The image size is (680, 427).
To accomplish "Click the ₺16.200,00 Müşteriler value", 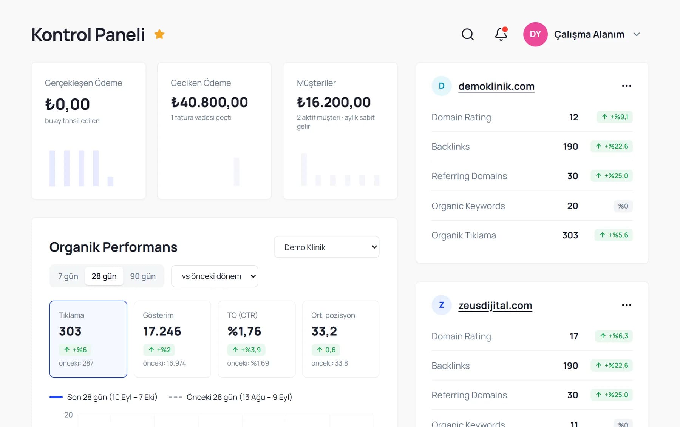I will click(334, 102).
